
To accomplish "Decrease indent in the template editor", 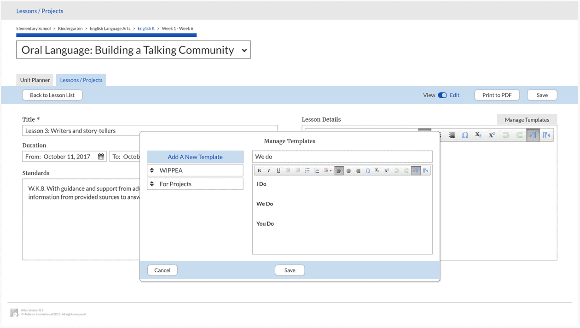I will pyautogui.click(x=288, y=170).
